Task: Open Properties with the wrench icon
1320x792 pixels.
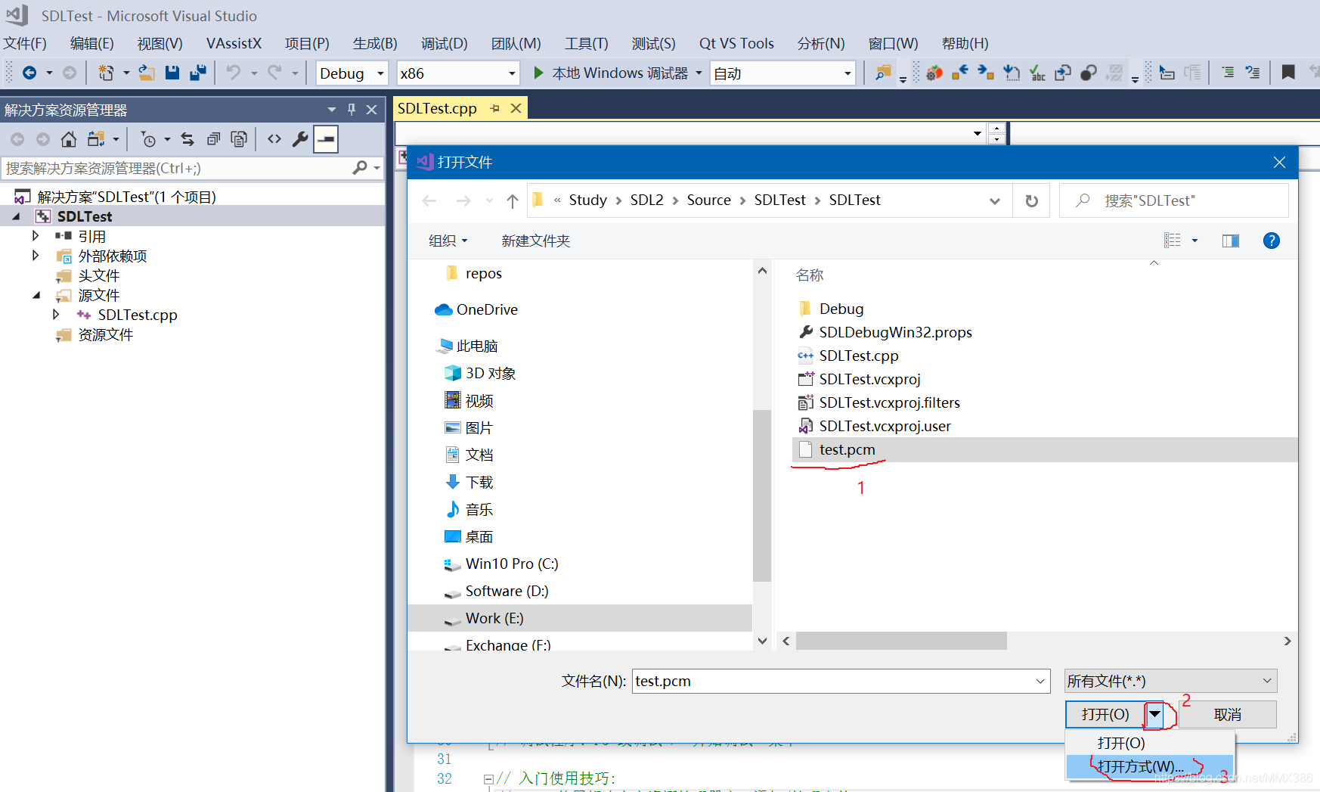Action: 300,139
